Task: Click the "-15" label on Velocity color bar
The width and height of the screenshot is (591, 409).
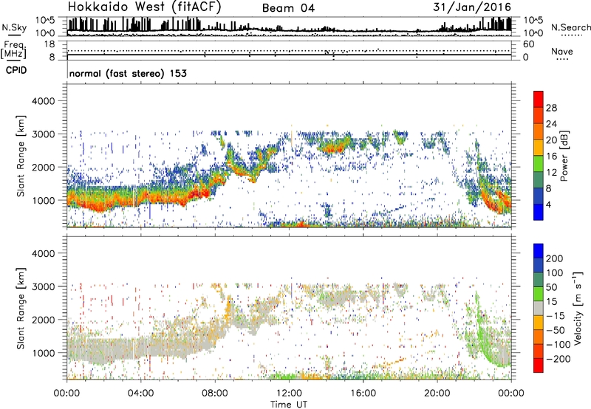Action: tap(556, 316)
